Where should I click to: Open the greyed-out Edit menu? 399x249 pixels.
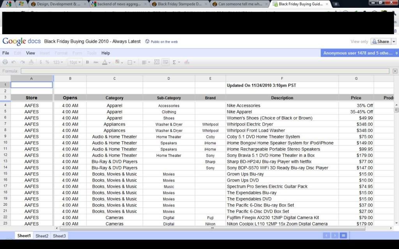click(18, 53)
